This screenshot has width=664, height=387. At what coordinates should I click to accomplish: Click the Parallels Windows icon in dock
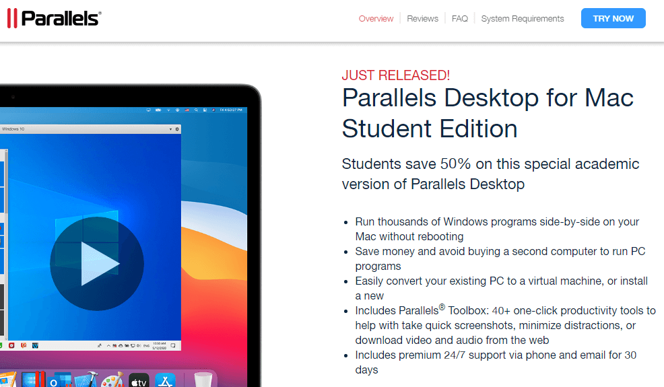pos(32,380)
